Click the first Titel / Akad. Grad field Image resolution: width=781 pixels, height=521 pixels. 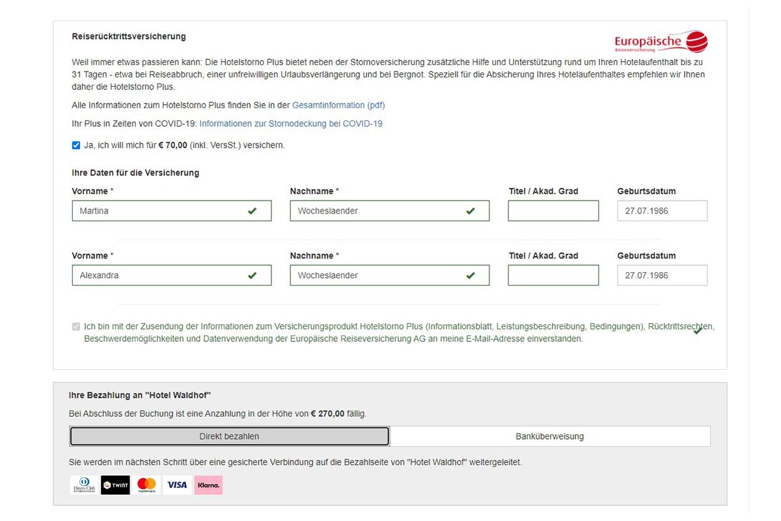pyautogui.click(x=553, y=211)
